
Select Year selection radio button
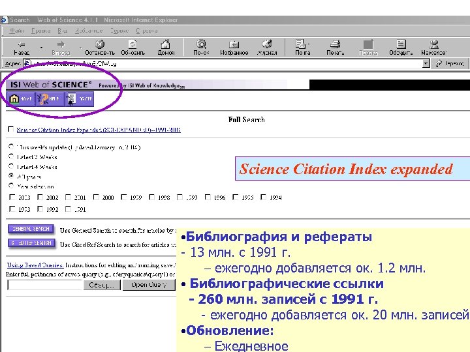(x=11, y=186)
